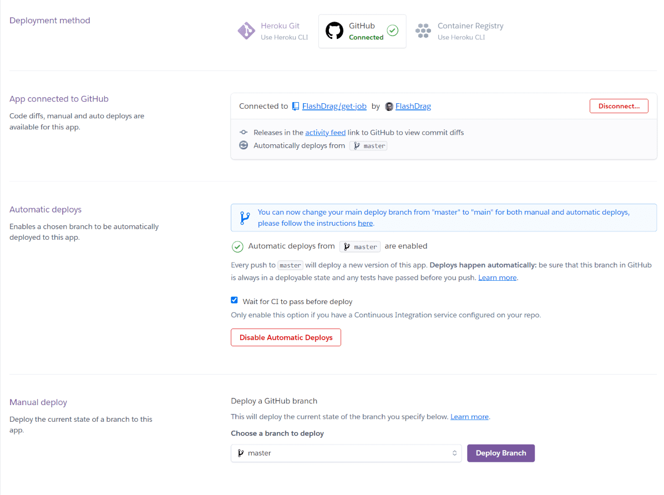Click the Automatic deploys section heading
The width and height of the screenshot is (664, 495).
(x=45, y=209)
